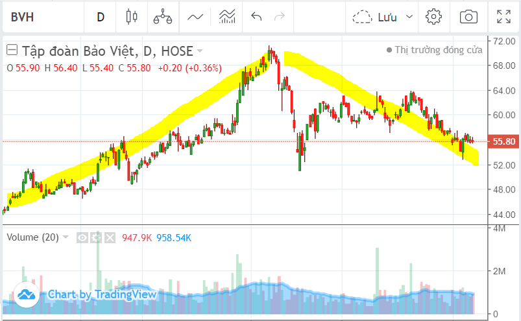
Task: Click the compare symbols scale icon
Action: 163,17
